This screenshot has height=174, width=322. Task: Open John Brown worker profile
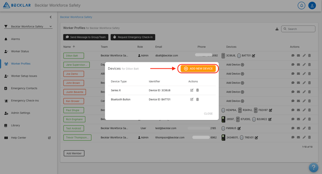(x=74, y=83)
